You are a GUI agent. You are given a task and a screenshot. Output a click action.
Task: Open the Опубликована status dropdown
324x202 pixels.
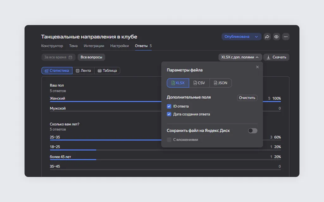(241, 37)
